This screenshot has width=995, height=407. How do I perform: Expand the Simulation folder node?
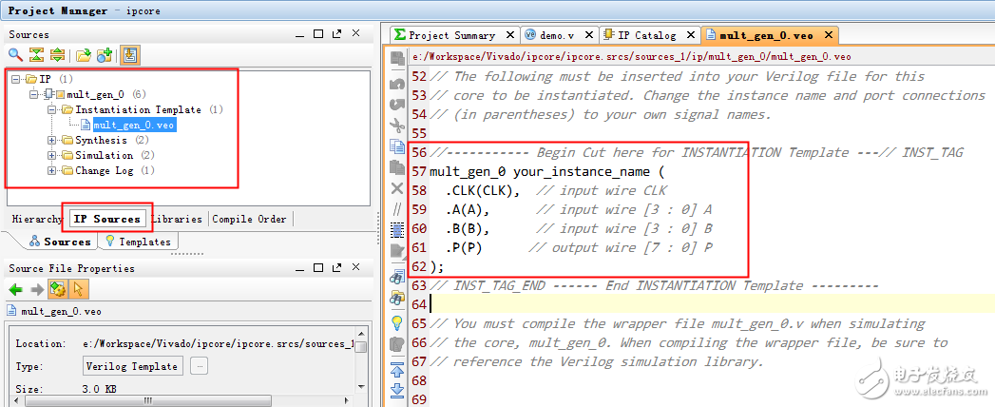[53, 155]
